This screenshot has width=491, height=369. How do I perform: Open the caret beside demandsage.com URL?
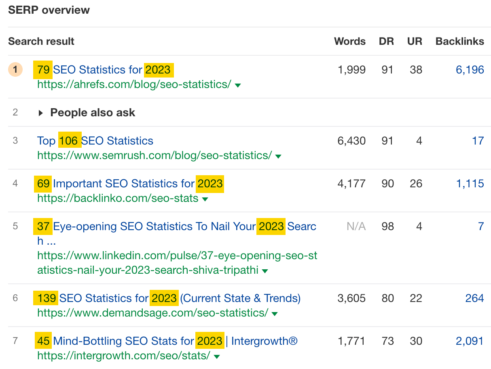pyautogui.click(x=274, y=313)
